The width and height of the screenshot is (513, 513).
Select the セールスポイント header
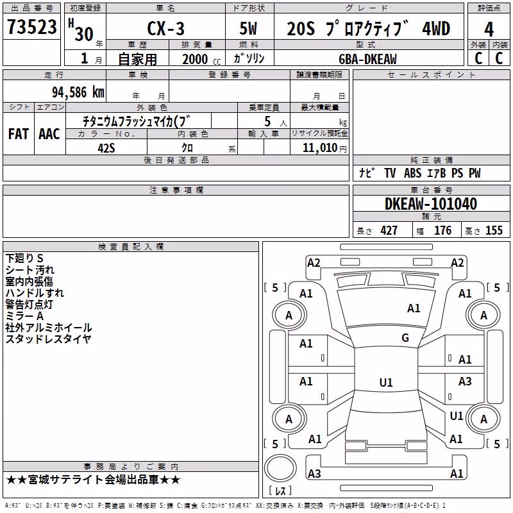click(x=431, y=75)
